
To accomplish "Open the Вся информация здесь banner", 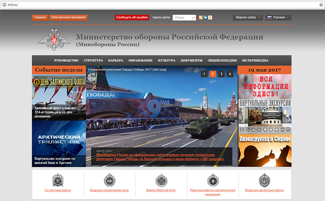I will pos(265,87).
